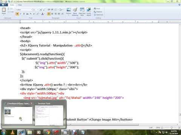
Task: Click the Grow font icon
Action: pos(41,10)
